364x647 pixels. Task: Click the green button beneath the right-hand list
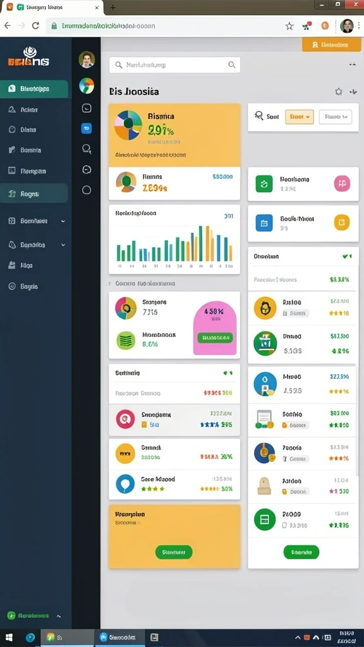pyautogui.click(x=301, y=552)
